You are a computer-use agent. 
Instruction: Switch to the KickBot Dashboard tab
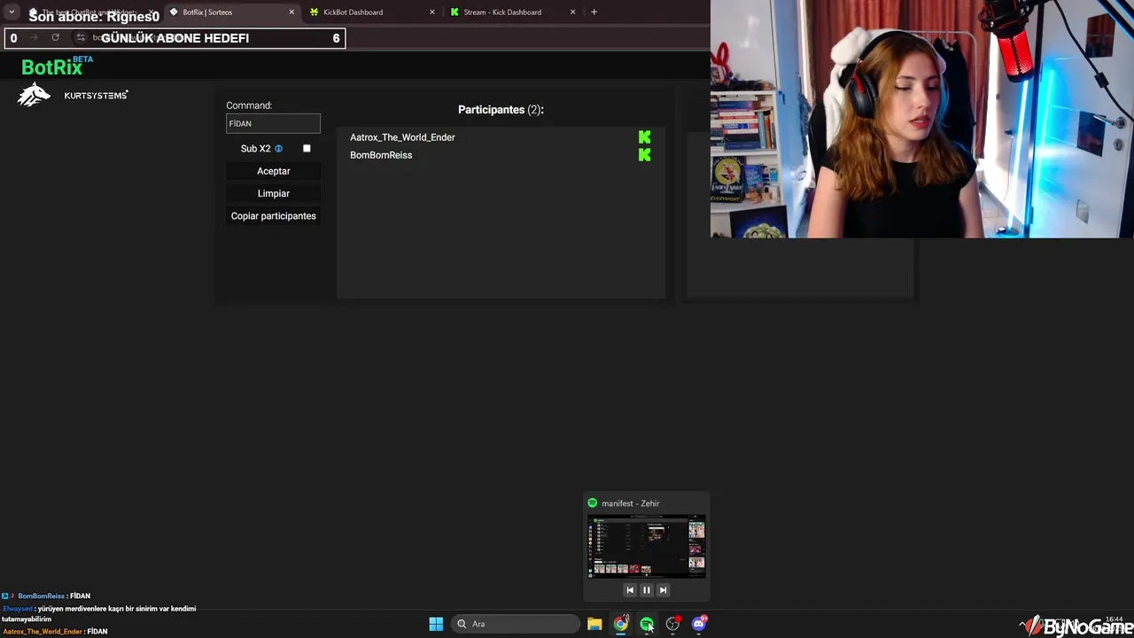[373, 12]
